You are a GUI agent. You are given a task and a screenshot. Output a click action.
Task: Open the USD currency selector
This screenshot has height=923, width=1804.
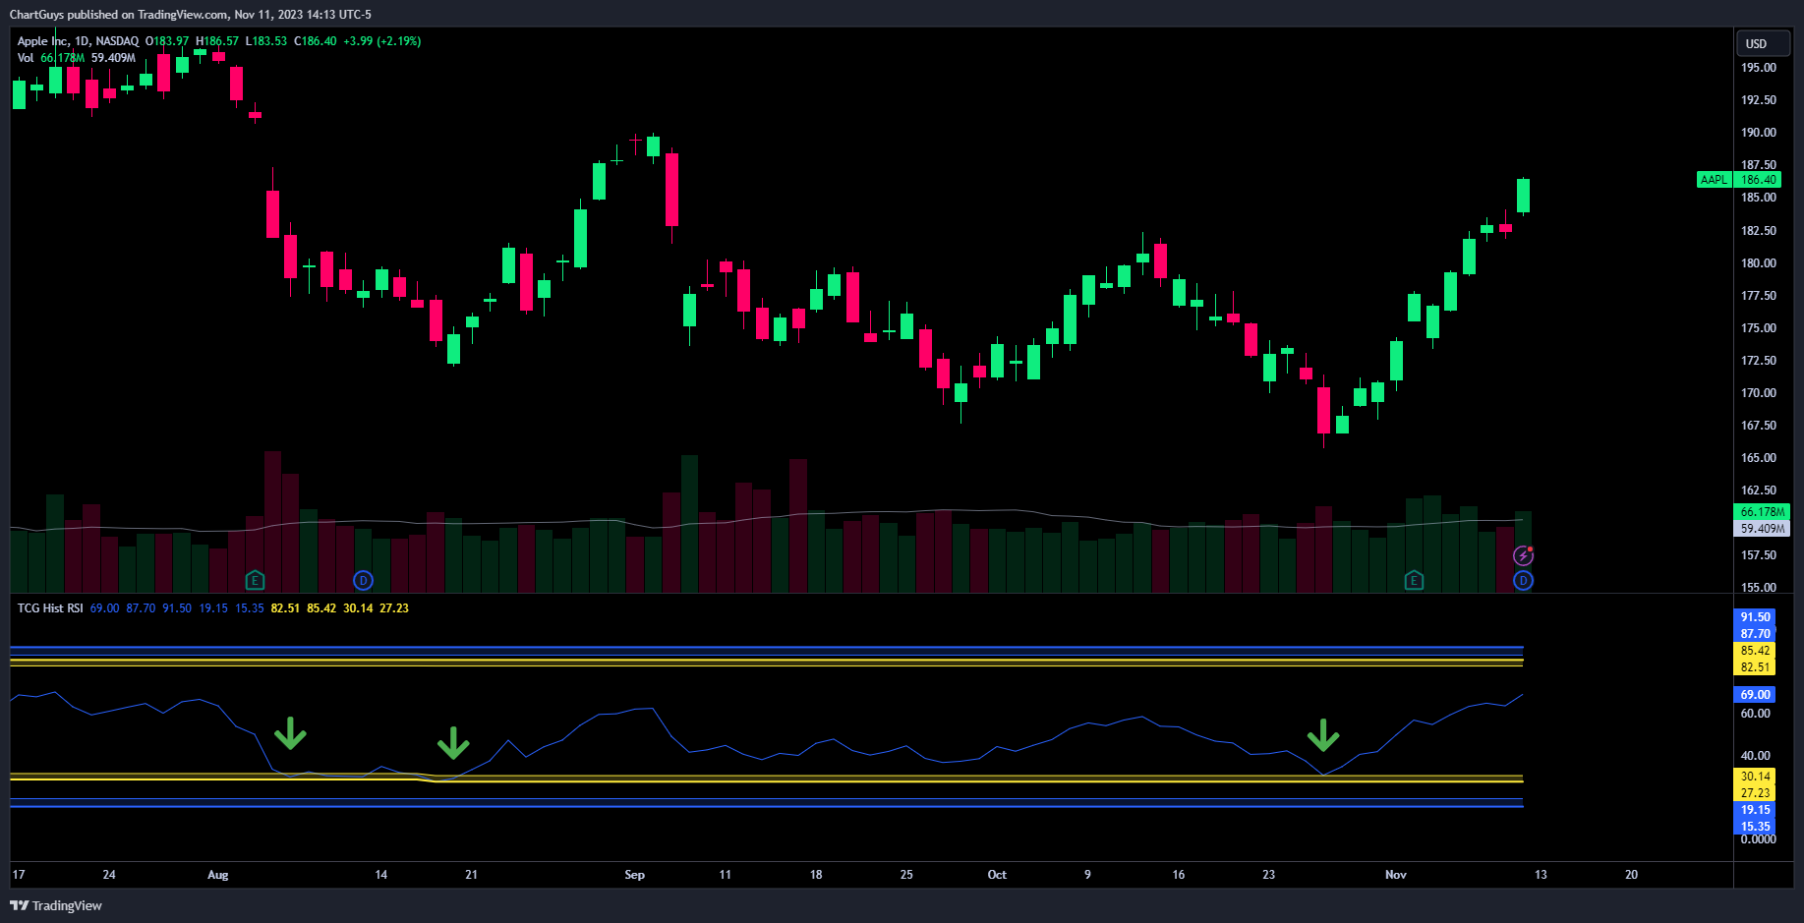click(1762, 43)
